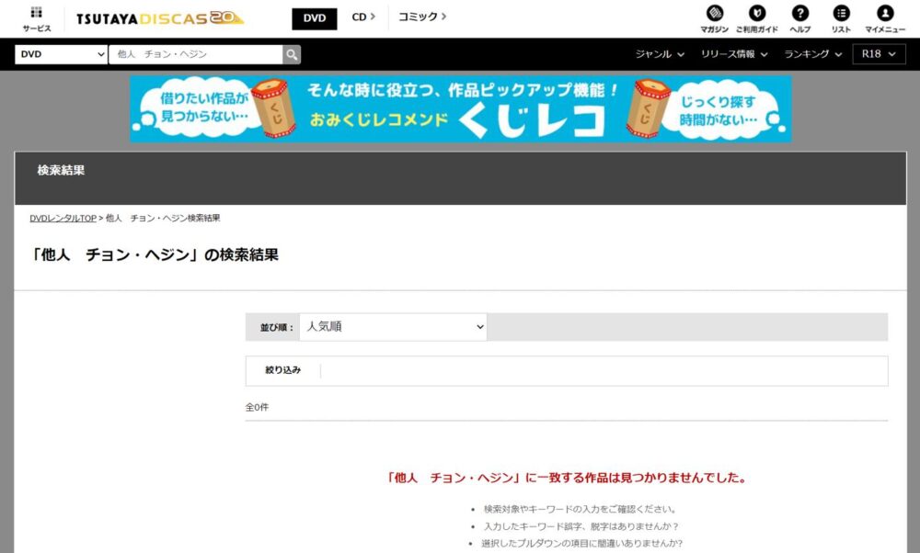Switch to the DVD tab
920x553 pixels.
tap(314, 17)
